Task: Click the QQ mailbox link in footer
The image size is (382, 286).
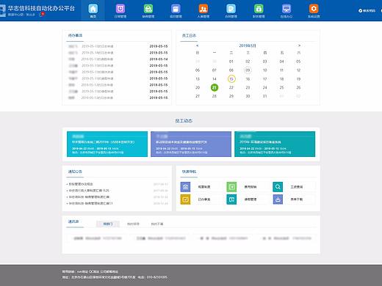Action: (x=94, y=271)
